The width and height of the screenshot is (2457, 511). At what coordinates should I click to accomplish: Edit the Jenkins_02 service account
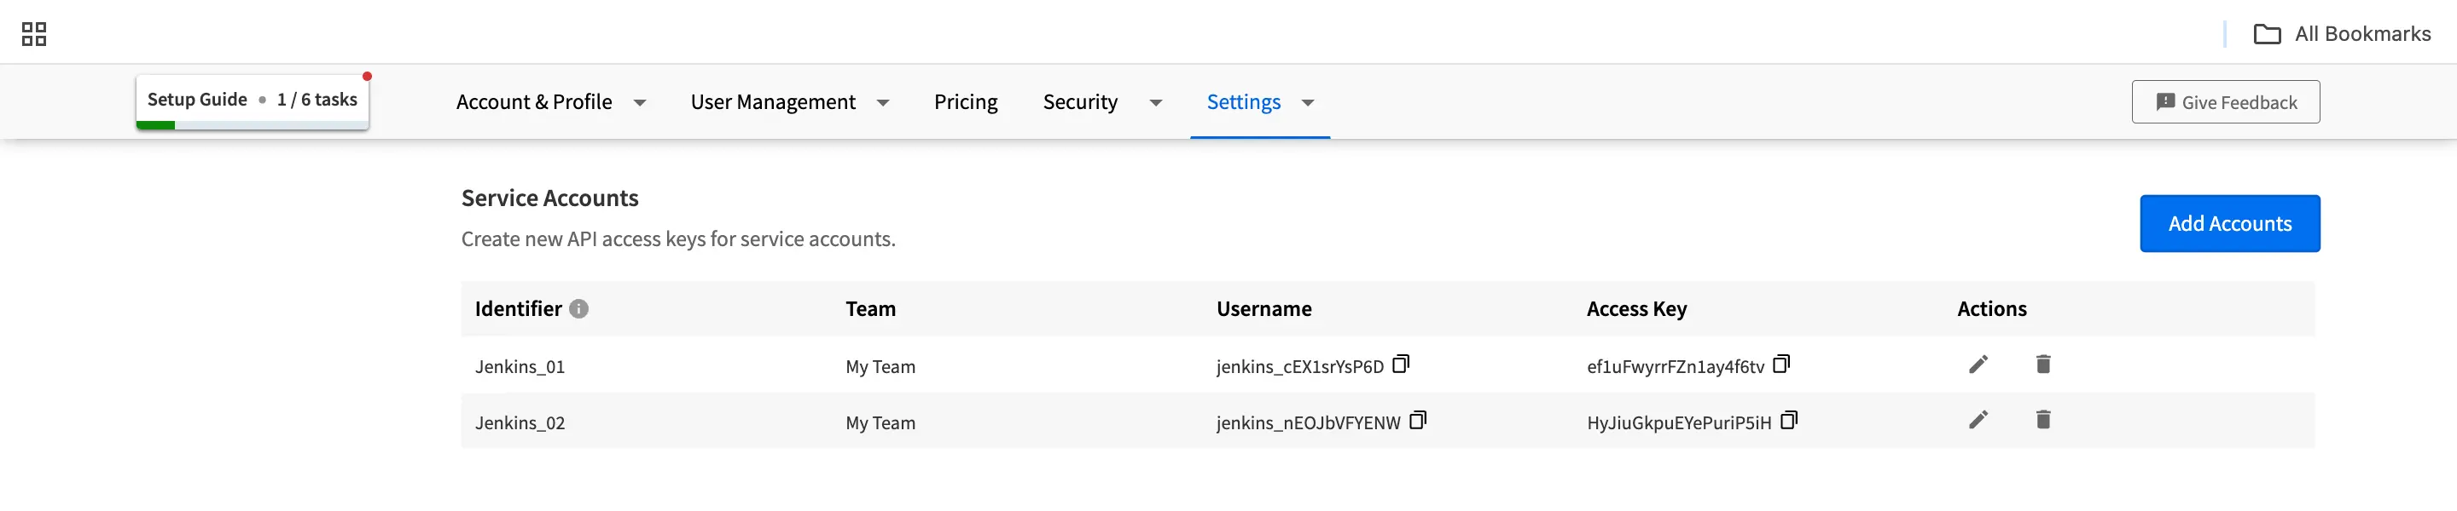[x=1978, y=421]
